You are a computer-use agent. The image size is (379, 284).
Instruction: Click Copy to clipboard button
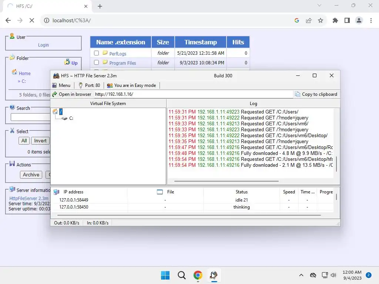coord(316,94)
